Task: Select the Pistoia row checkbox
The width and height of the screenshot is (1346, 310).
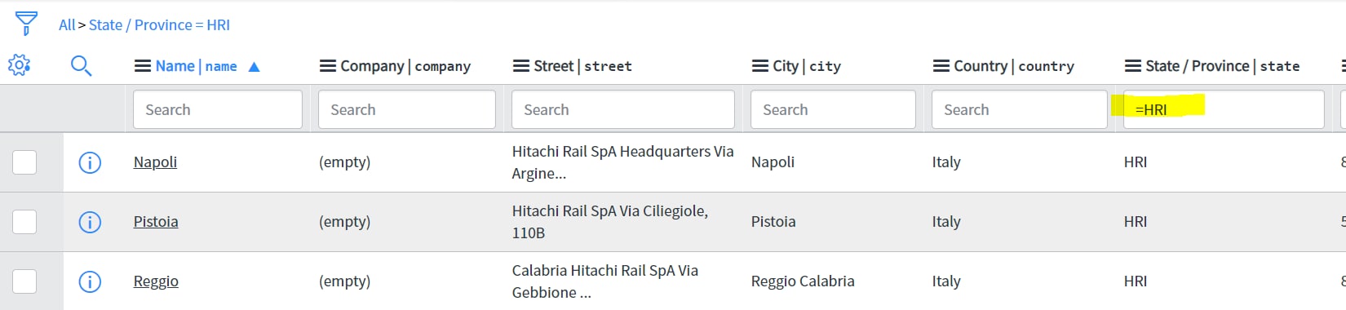Action: (x=24, y=222)
